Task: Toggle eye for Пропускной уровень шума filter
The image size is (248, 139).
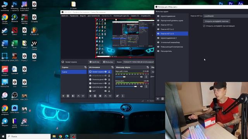Action: click(x=158, y=20)
